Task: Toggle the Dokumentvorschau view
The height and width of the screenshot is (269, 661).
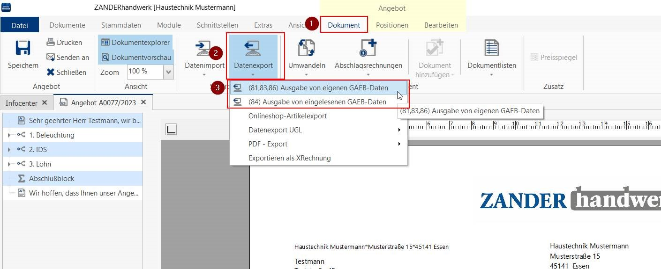Action: click(135, 58)
